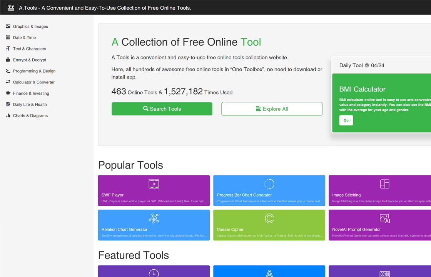
Task: Click the "Featured Tools" heading
Action: click(x=133, y=255)
